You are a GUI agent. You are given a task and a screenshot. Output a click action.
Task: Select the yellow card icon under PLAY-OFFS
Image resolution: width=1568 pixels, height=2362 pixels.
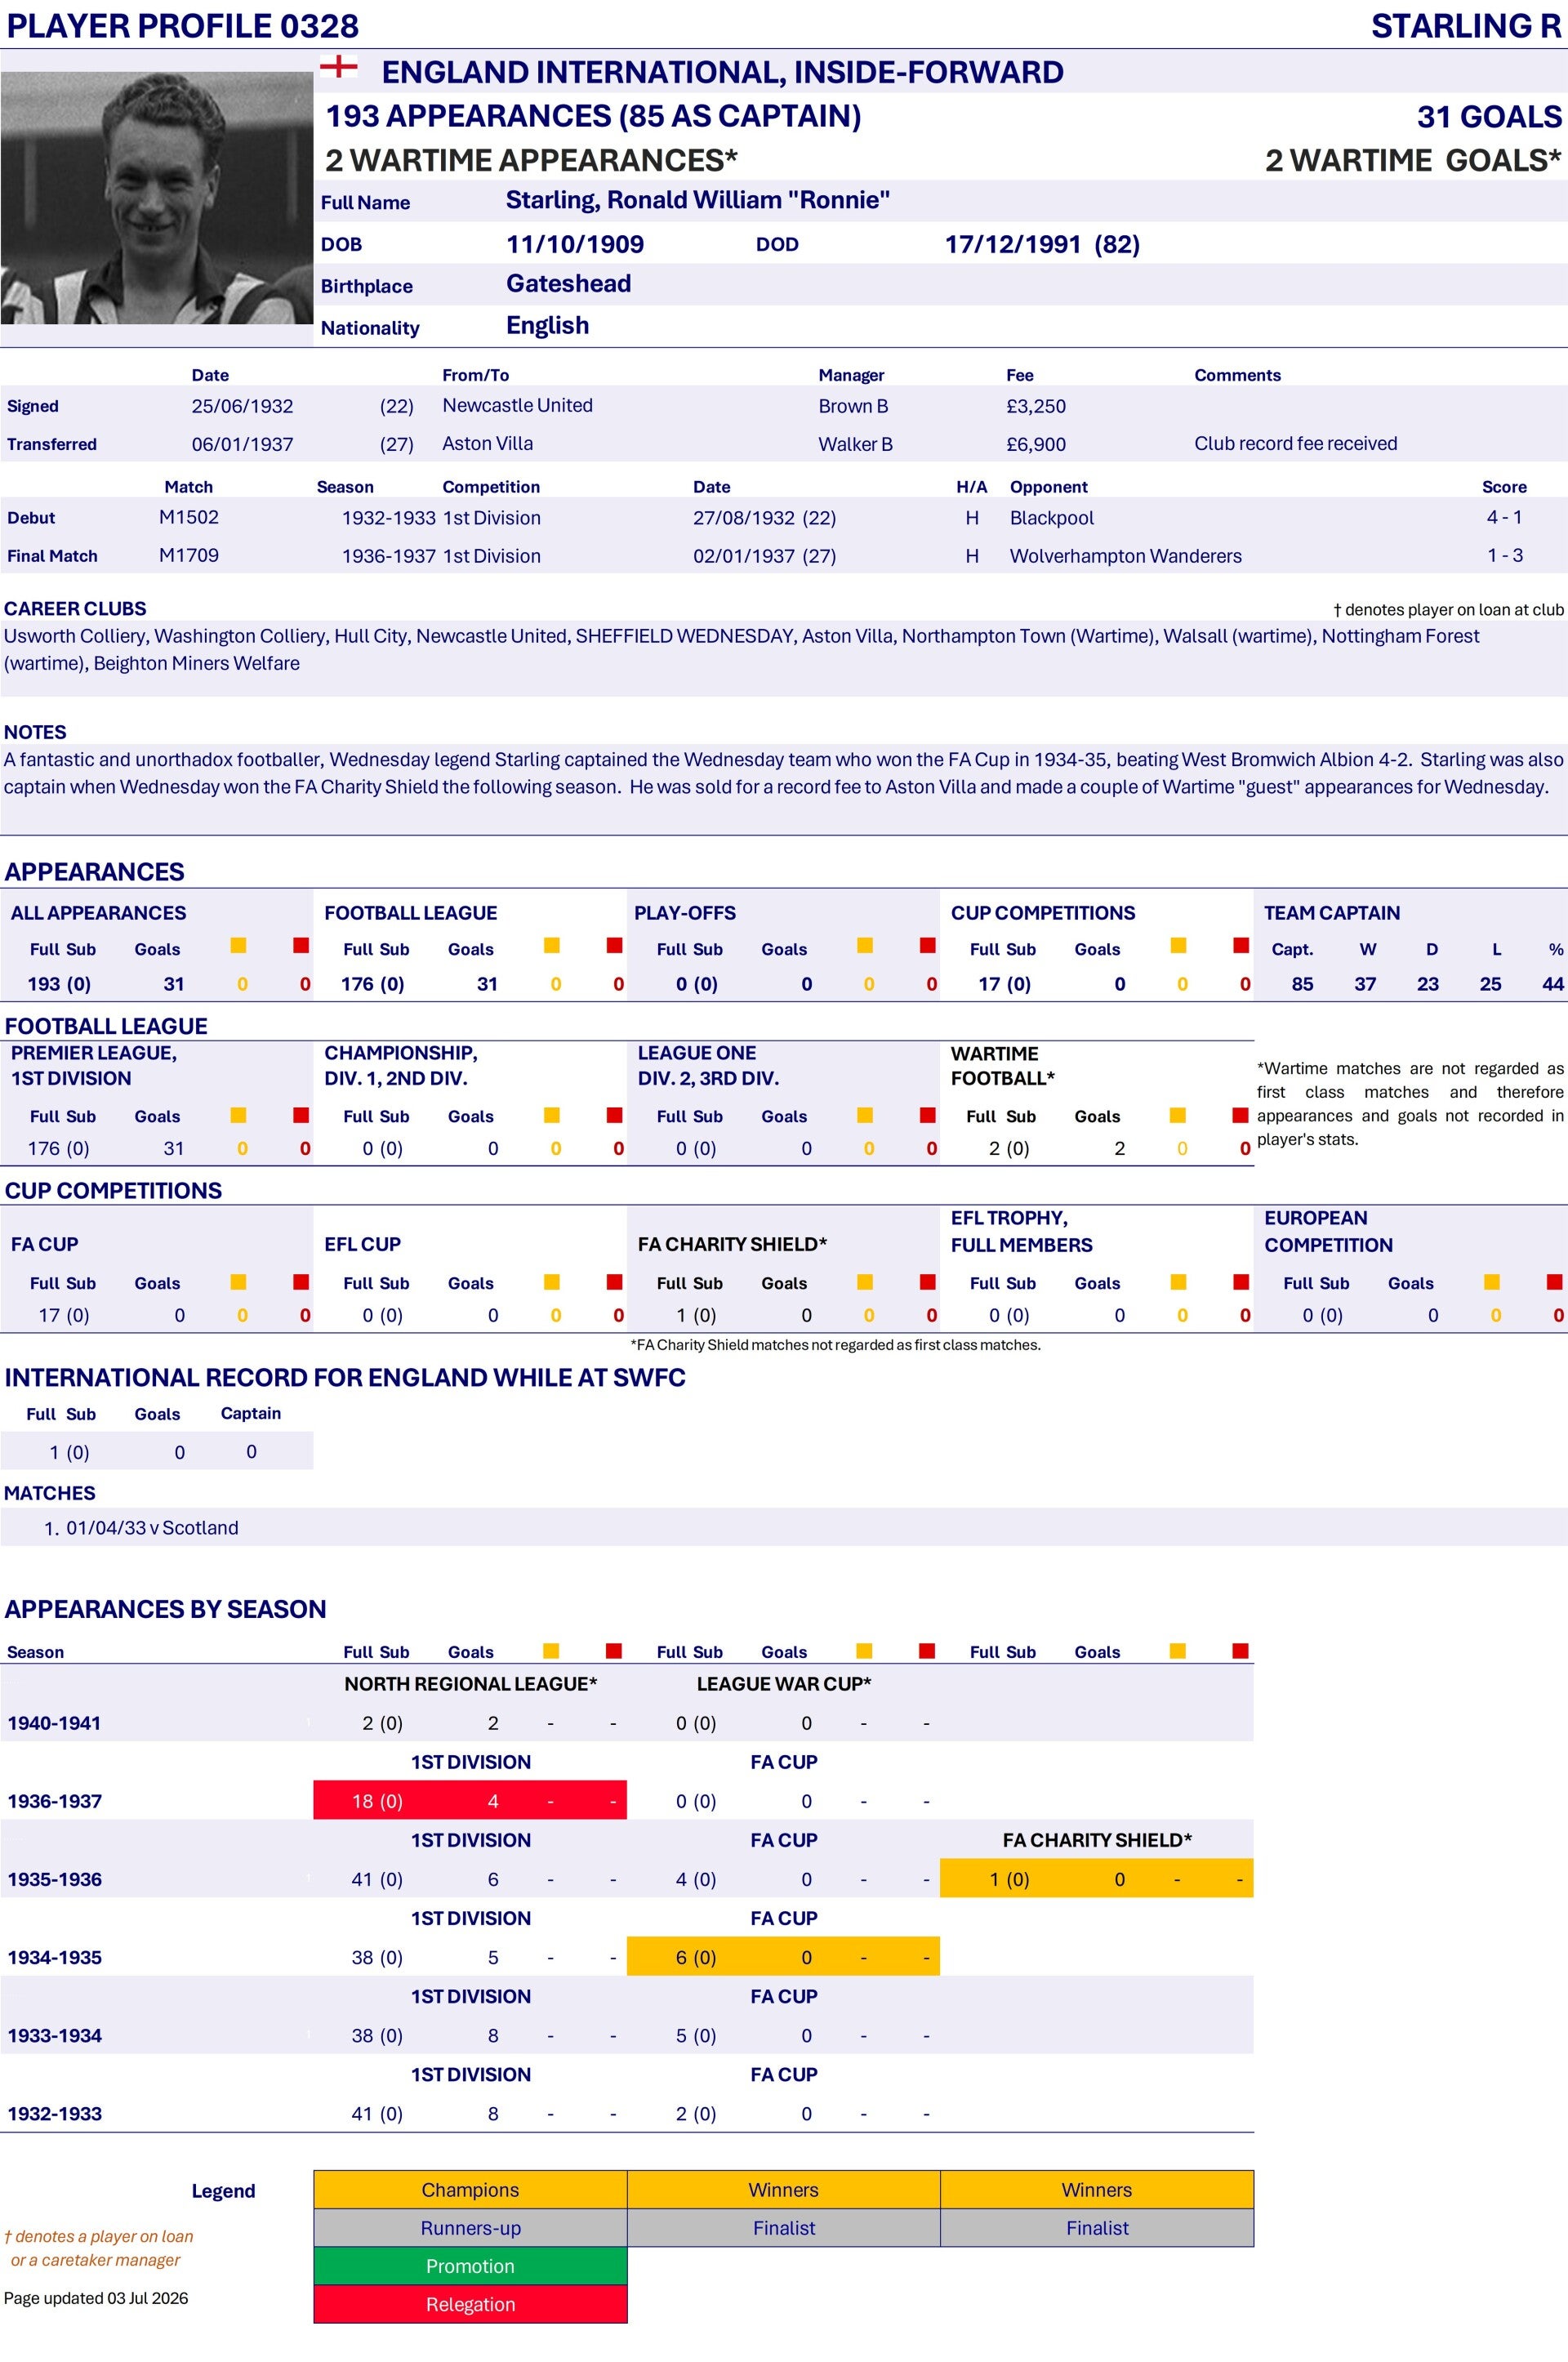(x=865, y=945)
